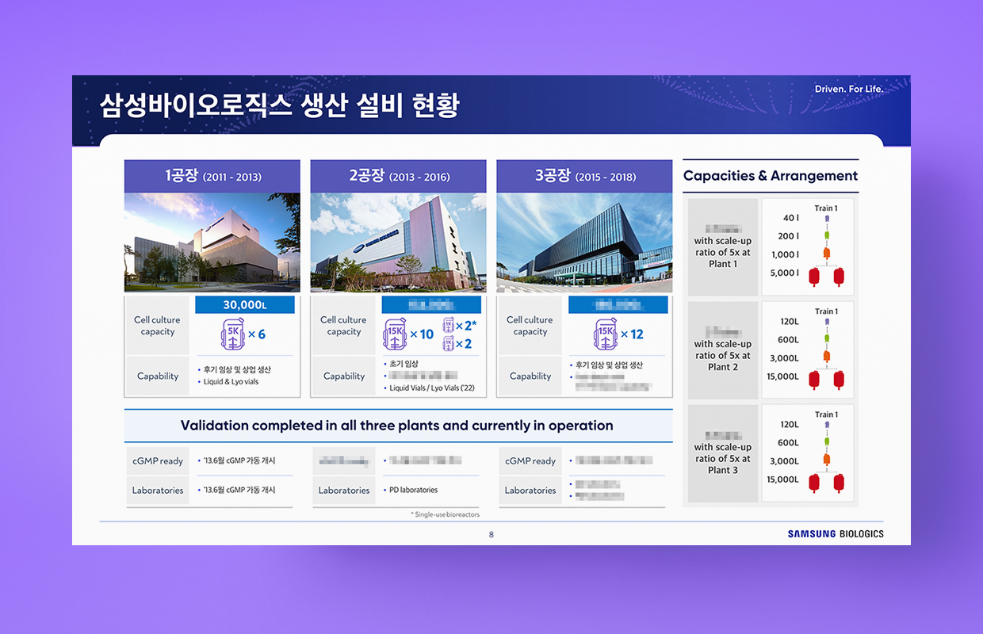Click Capability label under 3공장

point(530,376)
